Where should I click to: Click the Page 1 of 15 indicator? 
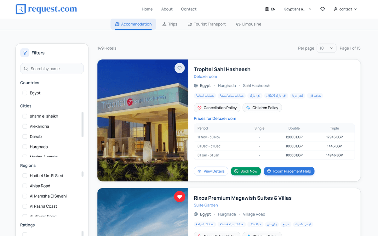[350, 48]
